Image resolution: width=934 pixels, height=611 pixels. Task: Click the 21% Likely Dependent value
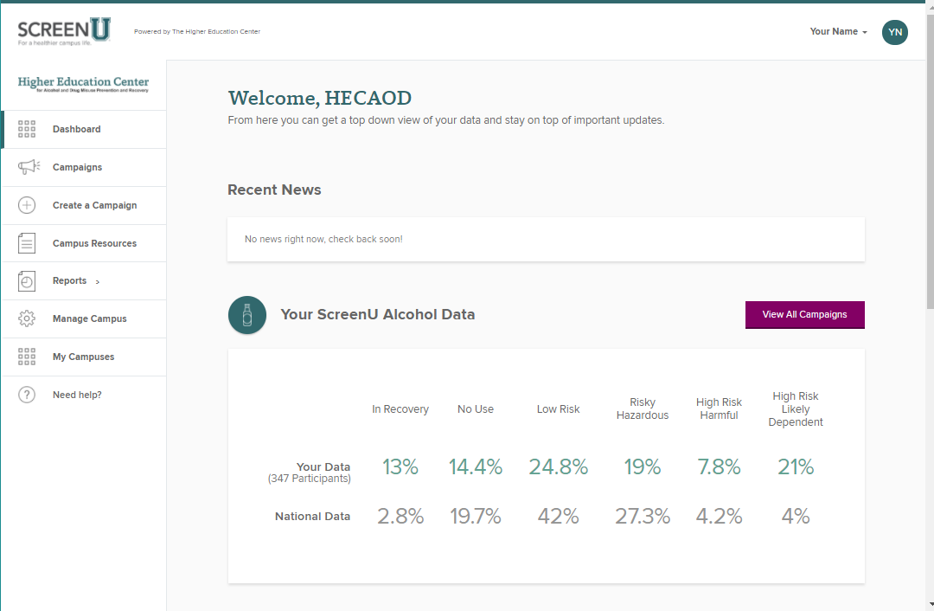(796, 466)
